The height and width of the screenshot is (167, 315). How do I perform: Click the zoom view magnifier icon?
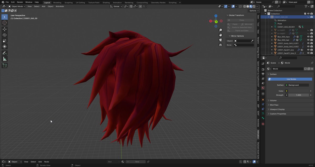[221, 30]
